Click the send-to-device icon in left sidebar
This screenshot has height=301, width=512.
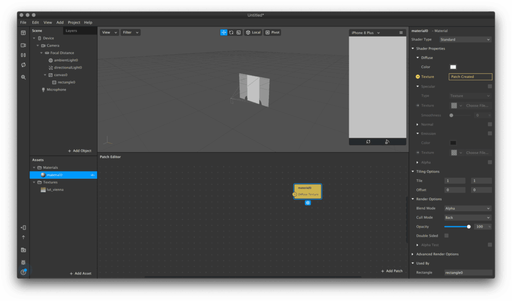(23, 228)
